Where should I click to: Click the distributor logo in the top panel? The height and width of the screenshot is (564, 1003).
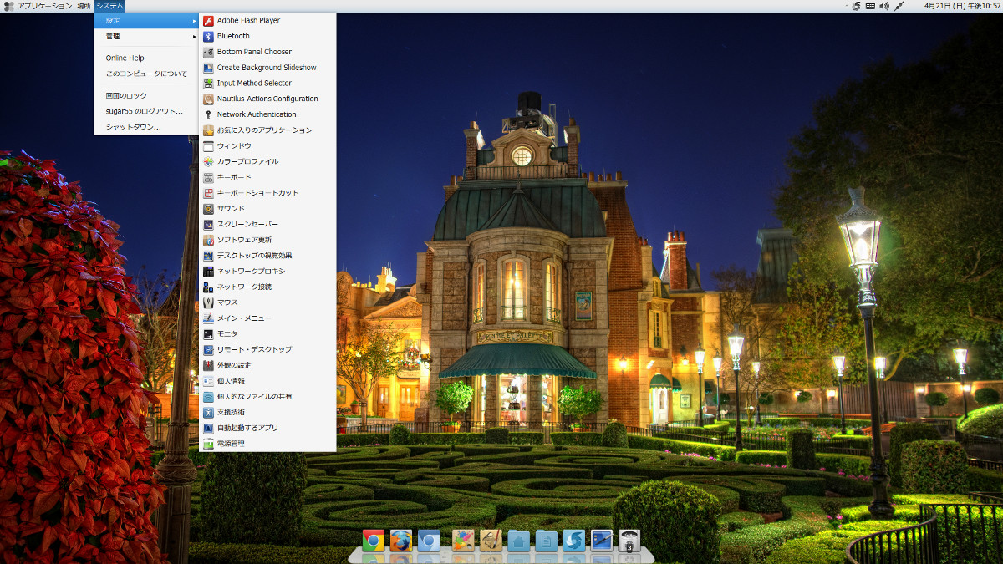[x=8, y=6]
